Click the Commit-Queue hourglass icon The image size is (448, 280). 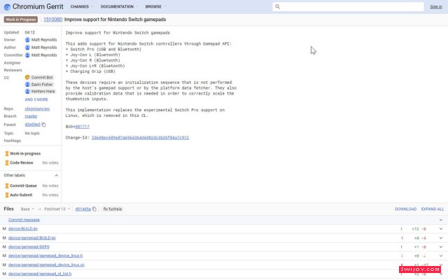click(7, 185)
